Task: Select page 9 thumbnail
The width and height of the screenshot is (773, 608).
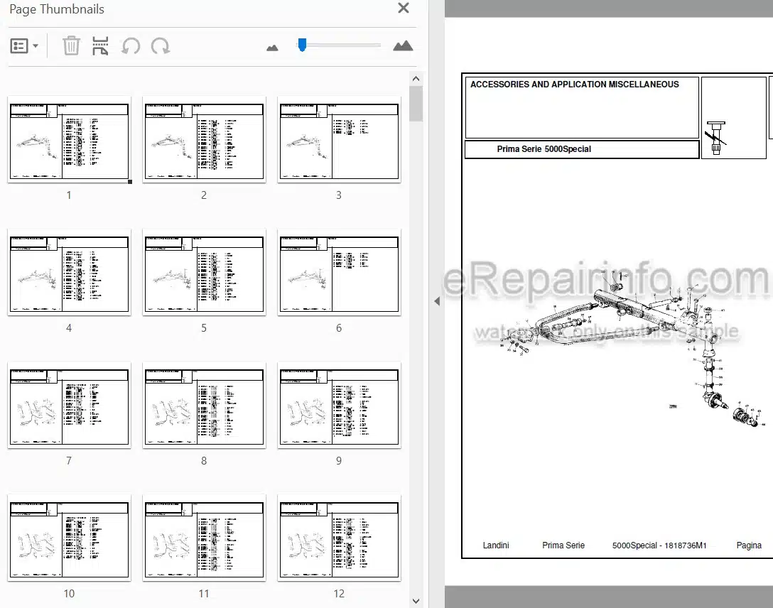Action: click(339, 406)
